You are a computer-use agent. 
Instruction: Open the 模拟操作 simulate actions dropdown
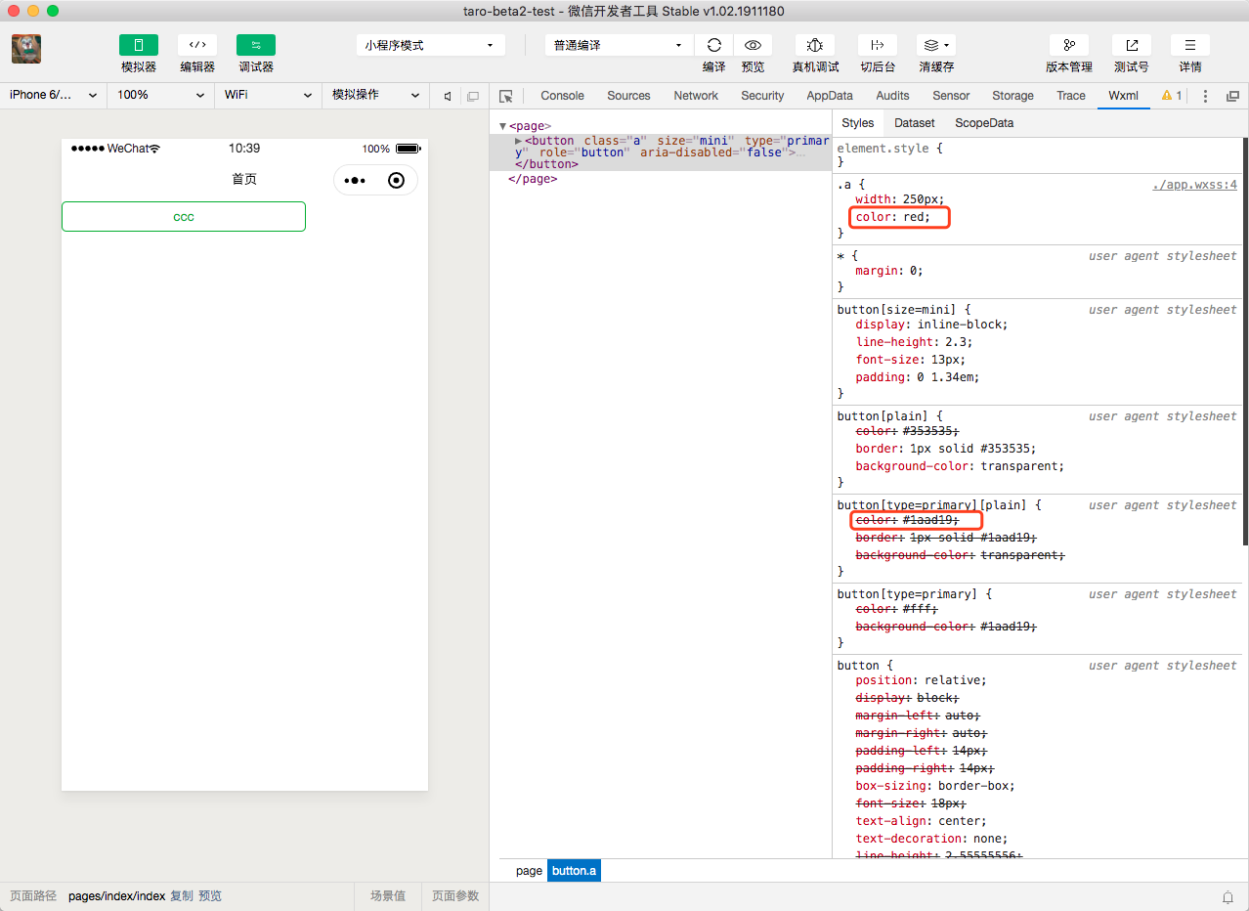point(376,95)
